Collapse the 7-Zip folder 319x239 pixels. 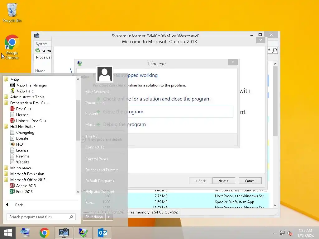12,79
